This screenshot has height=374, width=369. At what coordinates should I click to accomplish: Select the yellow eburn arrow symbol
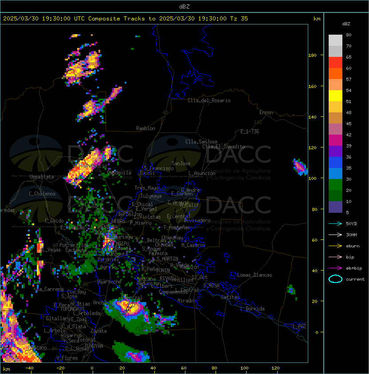335,246
